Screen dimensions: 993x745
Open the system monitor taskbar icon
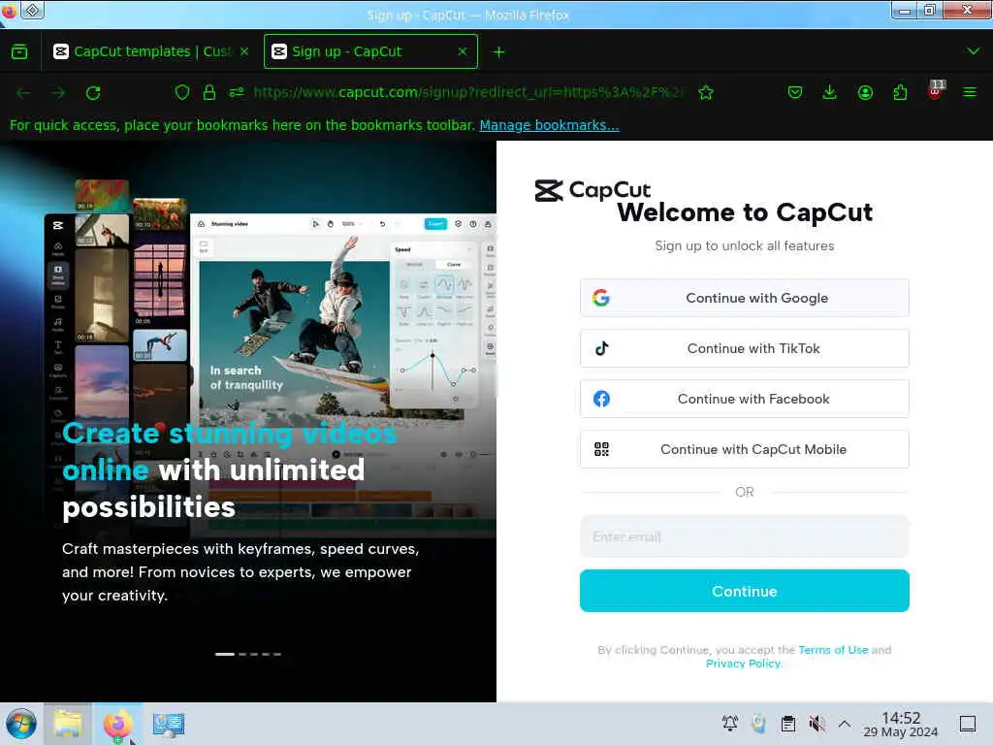(169, 724)
